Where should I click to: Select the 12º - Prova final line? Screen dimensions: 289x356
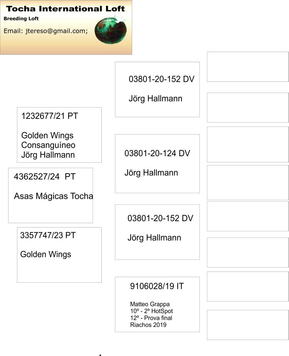(151, 318)
